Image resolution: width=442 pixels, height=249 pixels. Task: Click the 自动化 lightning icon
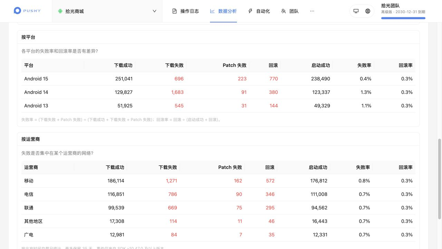pos(250,11)
